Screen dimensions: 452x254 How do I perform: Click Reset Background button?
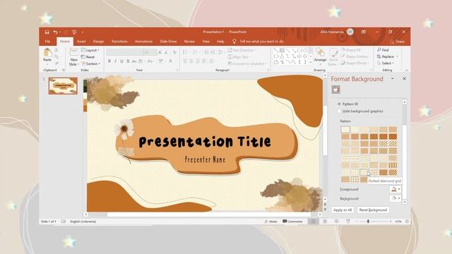click(373, 210)
